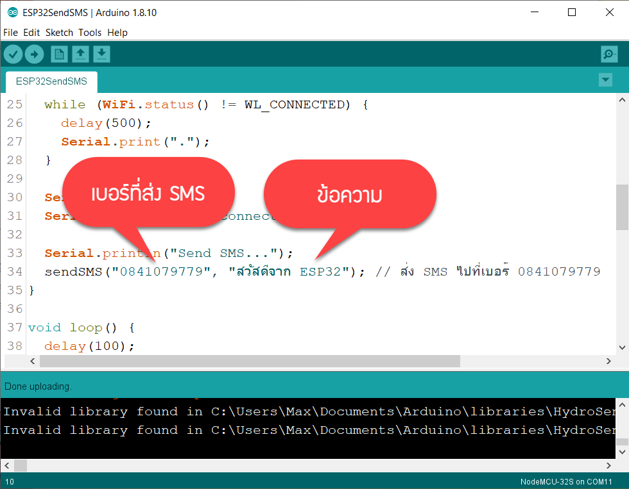Image resolution: width=629 pixels, height=489 pixels.
Task: Click console vertical scrollbar down arrow
Action: [x=622, y=452]
